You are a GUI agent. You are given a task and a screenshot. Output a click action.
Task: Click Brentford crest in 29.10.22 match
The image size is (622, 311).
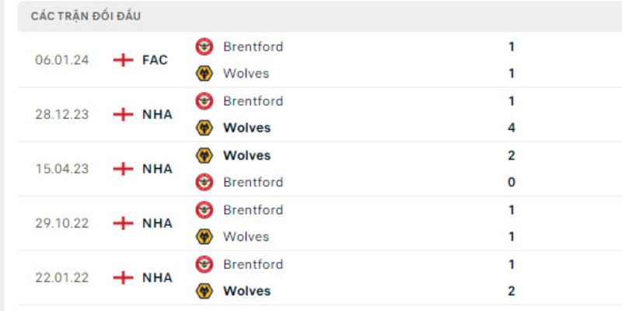click(x=204, y=210)
